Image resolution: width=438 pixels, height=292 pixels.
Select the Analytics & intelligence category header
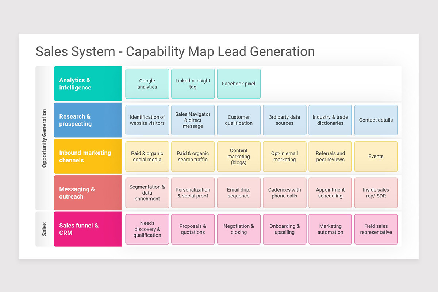click(x=87, y=84)
